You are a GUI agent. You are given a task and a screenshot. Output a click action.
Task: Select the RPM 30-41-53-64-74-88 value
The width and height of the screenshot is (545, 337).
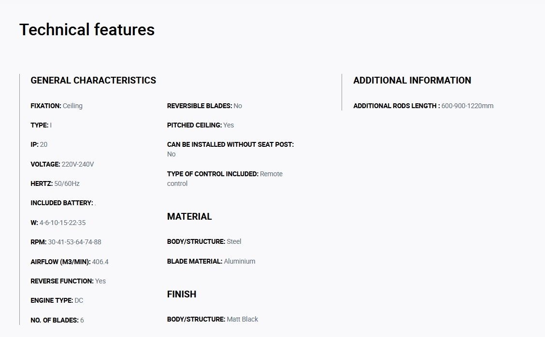tap(74, 242)
